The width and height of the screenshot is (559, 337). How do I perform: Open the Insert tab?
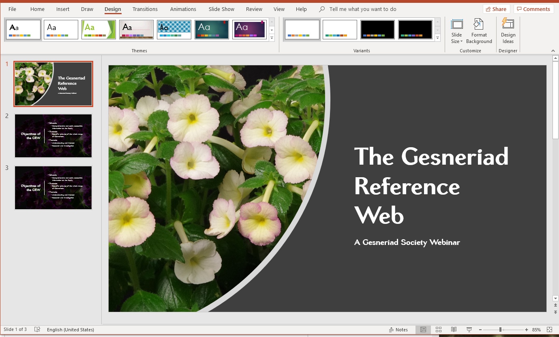click(x=63, y=9)
